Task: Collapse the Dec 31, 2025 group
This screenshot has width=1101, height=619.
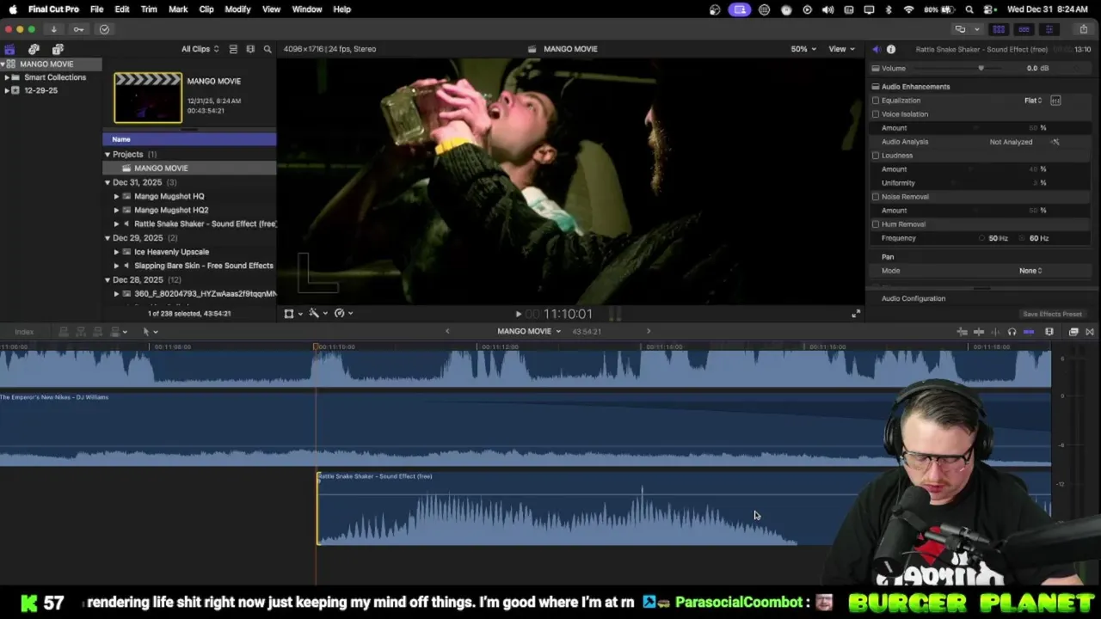Action: click(108, 182)
